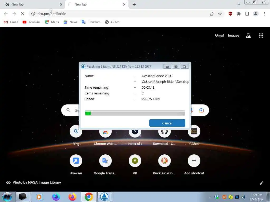Open the uBlock Origin extension icon

coord(230,14)
